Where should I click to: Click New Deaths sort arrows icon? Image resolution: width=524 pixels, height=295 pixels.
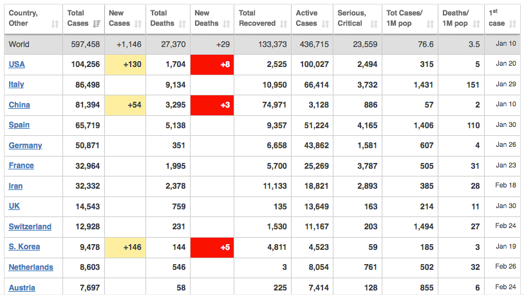[x=227, y=24]
